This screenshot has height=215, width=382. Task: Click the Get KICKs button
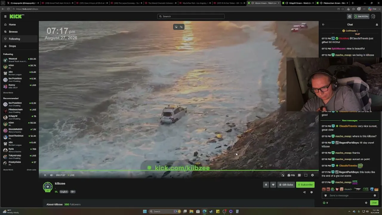coord(361,16)
